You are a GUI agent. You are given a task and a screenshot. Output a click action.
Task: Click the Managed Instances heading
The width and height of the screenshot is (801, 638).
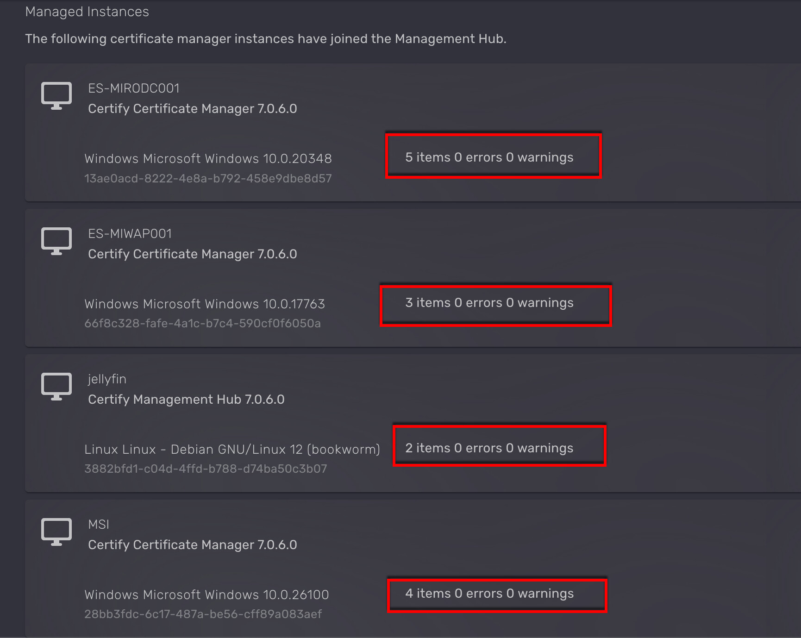point(87,12)
